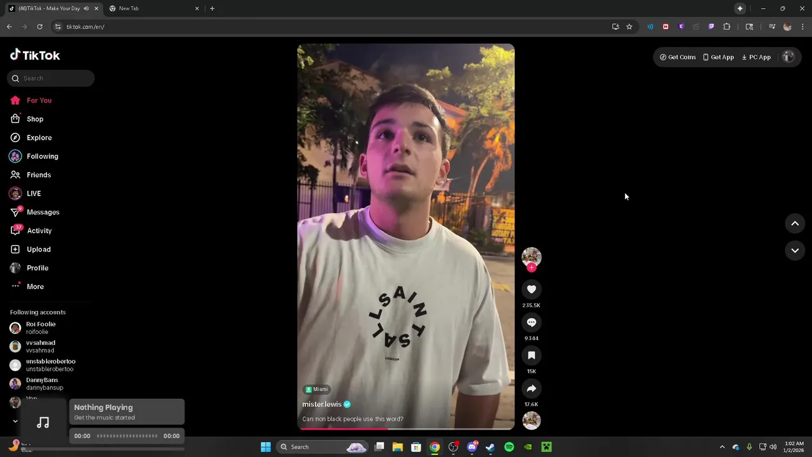This screenshot has width=812, height=457.
Task: Open the purple E shield extension
Action: [x=681, y=27]
